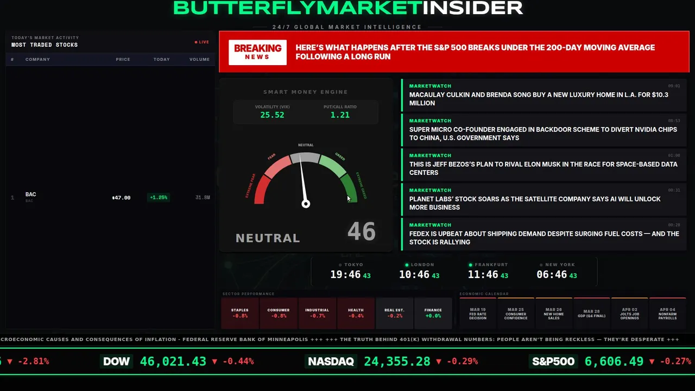Select the Finance sector tile
The image size is (695, 391).
click(433, 313)
